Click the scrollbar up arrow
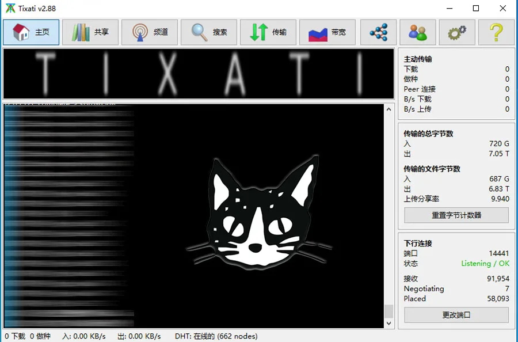The image size is (518, 342). click(389, 109)
